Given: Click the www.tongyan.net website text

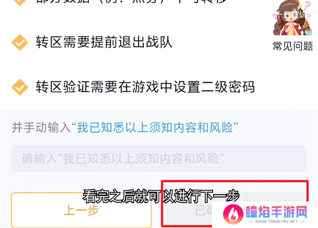Looking at the screenshot, I should [x=276, y=221].
